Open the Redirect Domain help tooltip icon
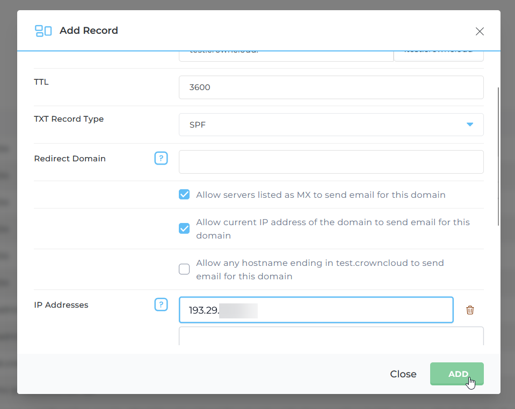 161,158
